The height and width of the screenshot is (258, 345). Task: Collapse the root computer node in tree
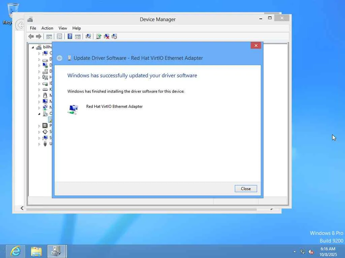[33, 47]
